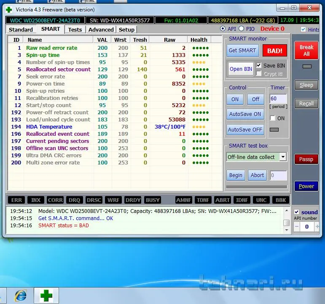Select the PIO access mode radio
The width and height of the screenshot is (325, 304).
241,29
